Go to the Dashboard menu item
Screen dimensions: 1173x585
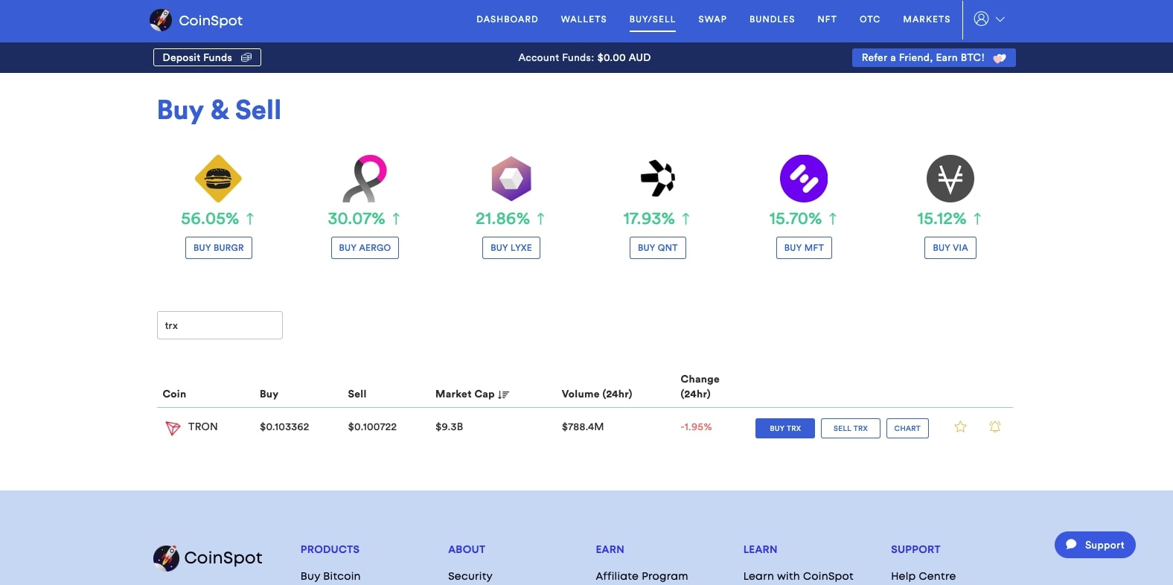pyautogui.click(x=507, y=19)
